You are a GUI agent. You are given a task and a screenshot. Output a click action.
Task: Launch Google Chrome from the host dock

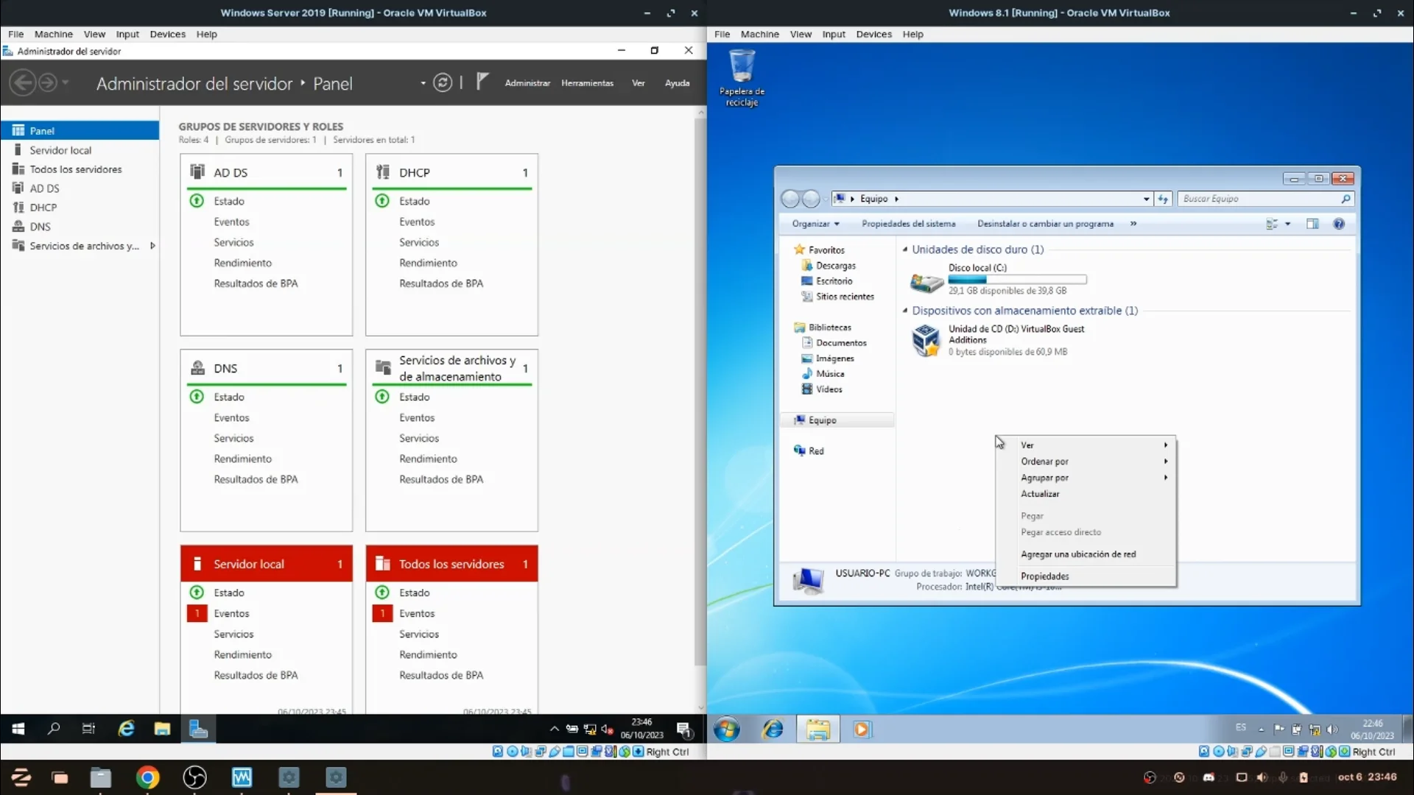[147, 777]
